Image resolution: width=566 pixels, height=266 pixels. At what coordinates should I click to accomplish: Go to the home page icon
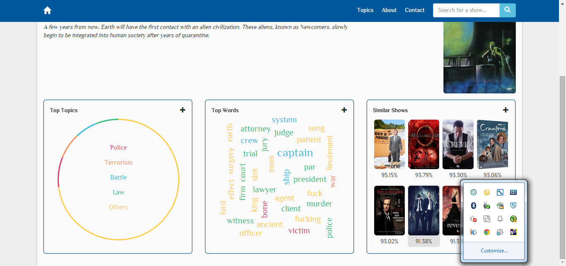(x=47, y=10)
